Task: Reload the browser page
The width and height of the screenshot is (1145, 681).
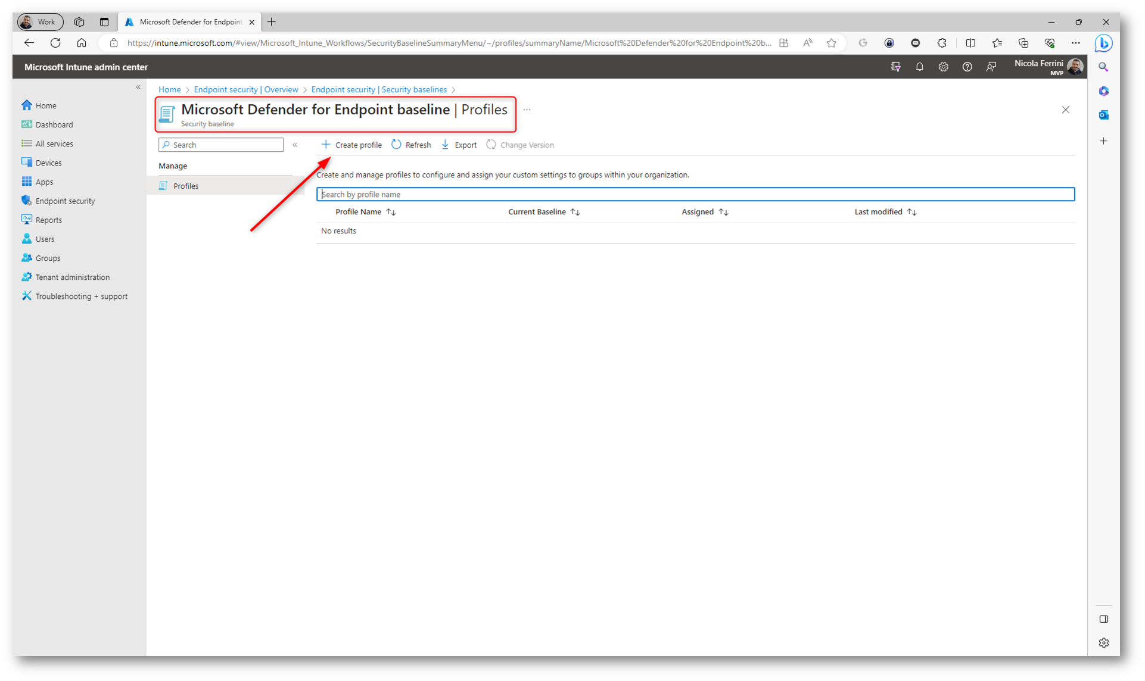Action: tap(55, 43)
